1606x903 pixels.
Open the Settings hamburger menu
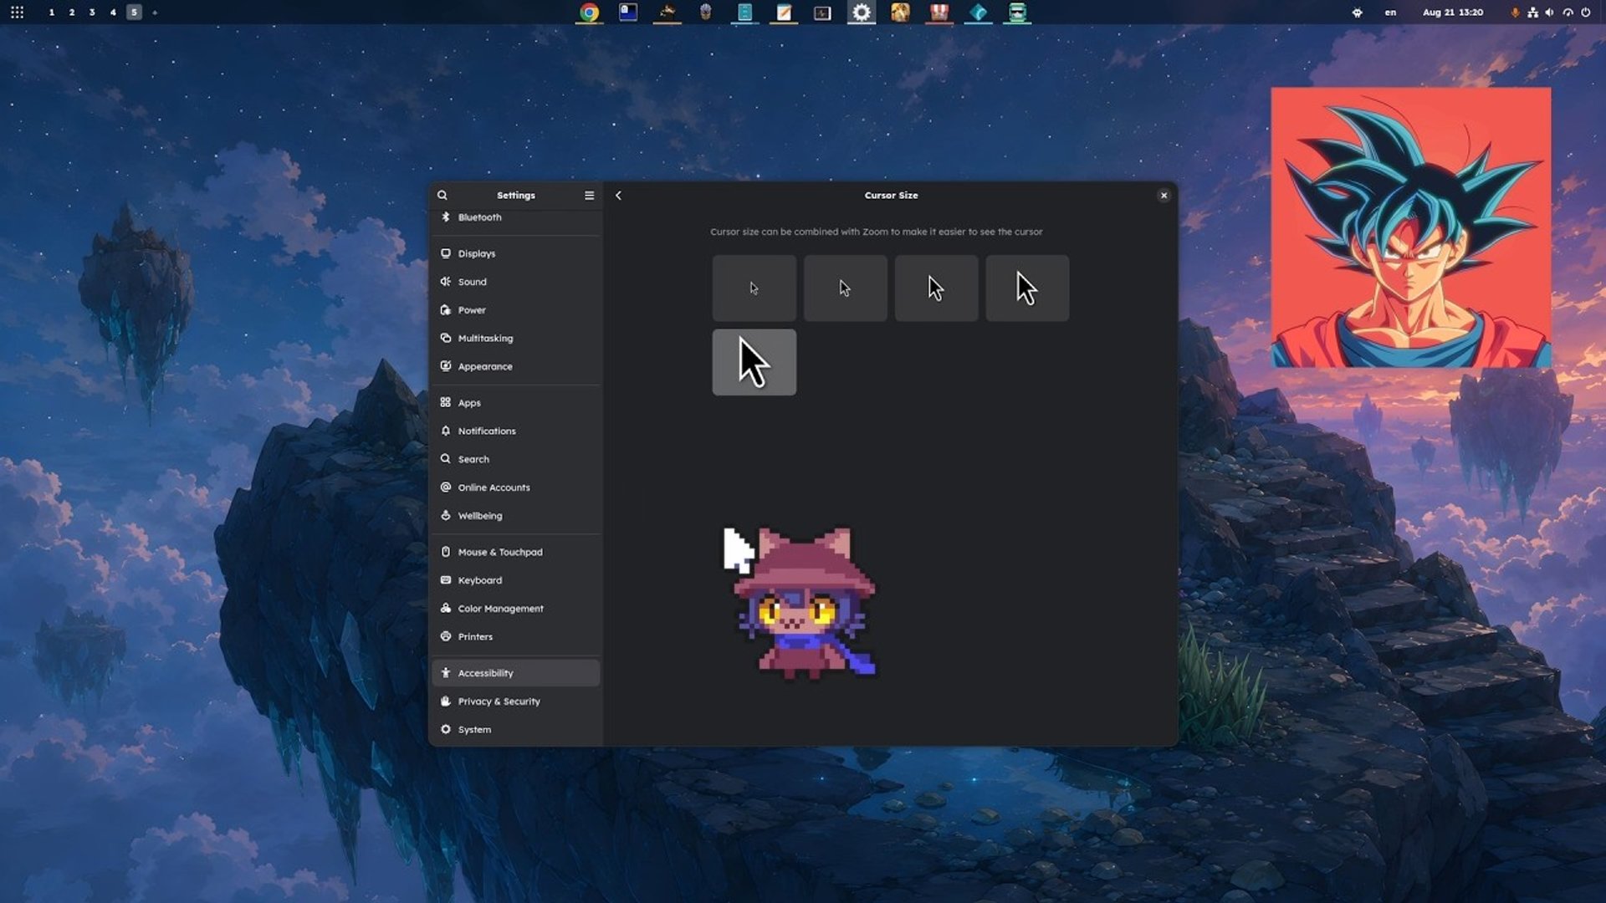[x=590, y=196]
